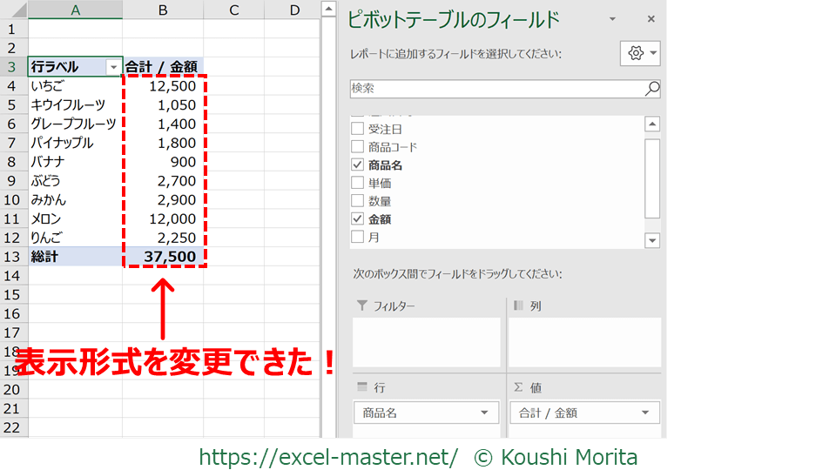The height and width of the screenshot is (470, 836).
Task: Click the search magnifier icon
Action: click(x=651, y=89)
